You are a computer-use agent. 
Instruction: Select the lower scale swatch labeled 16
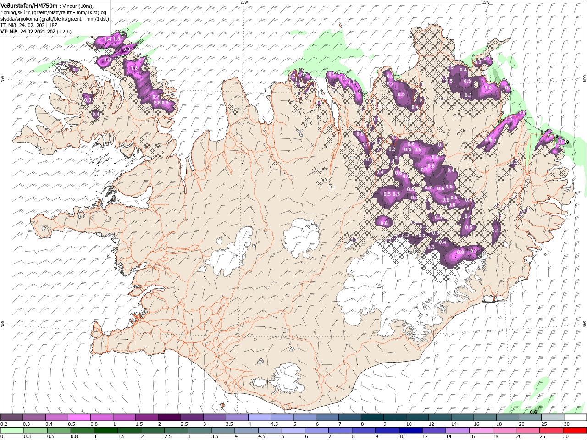click(x=481, y=430)
